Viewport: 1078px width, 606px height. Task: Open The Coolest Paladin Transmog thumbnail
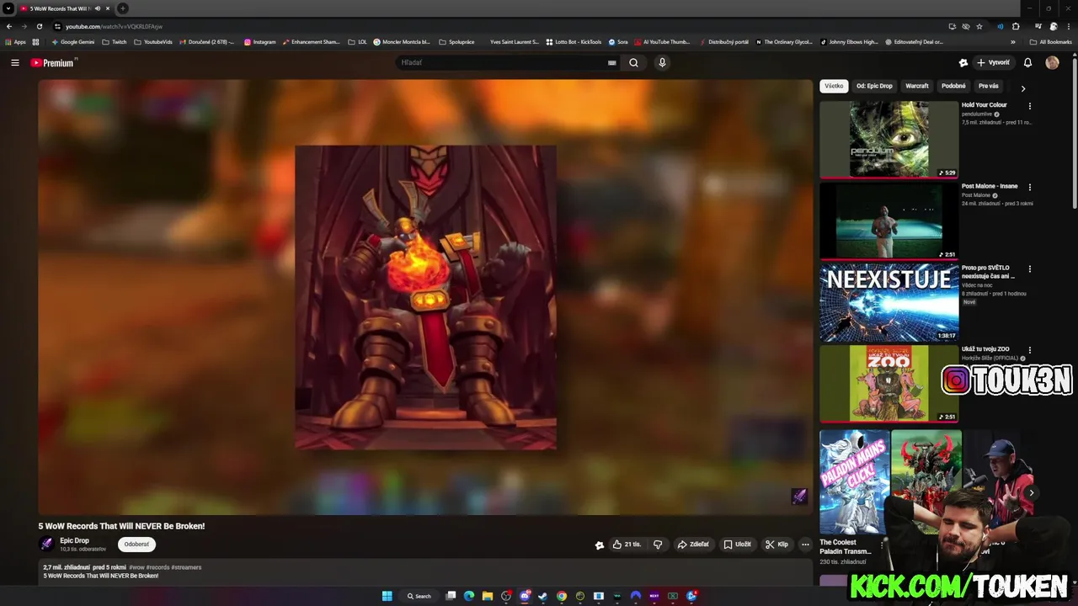(855, 482)
